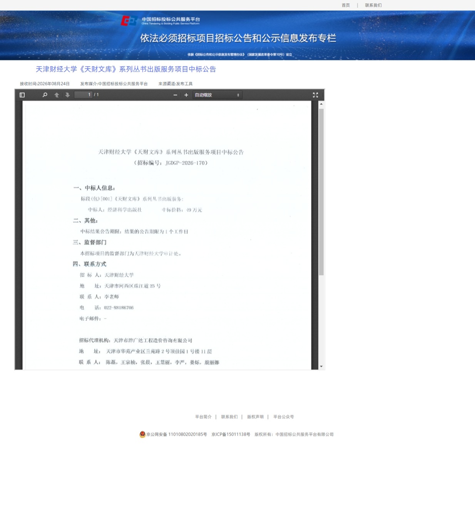Toggle the PDF viewer sidebar
Screen dimensions: 475x511
coord(22,95)
